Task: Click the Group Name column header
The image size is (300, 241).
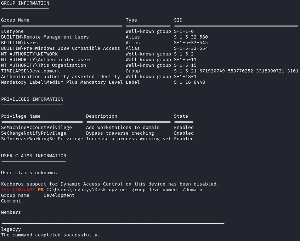Action: coord(15,20)
